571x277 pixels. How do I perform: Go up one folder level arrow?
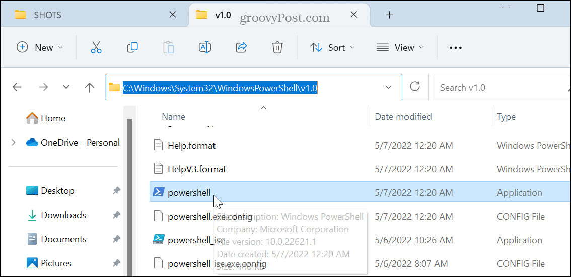tap(89, 87)
